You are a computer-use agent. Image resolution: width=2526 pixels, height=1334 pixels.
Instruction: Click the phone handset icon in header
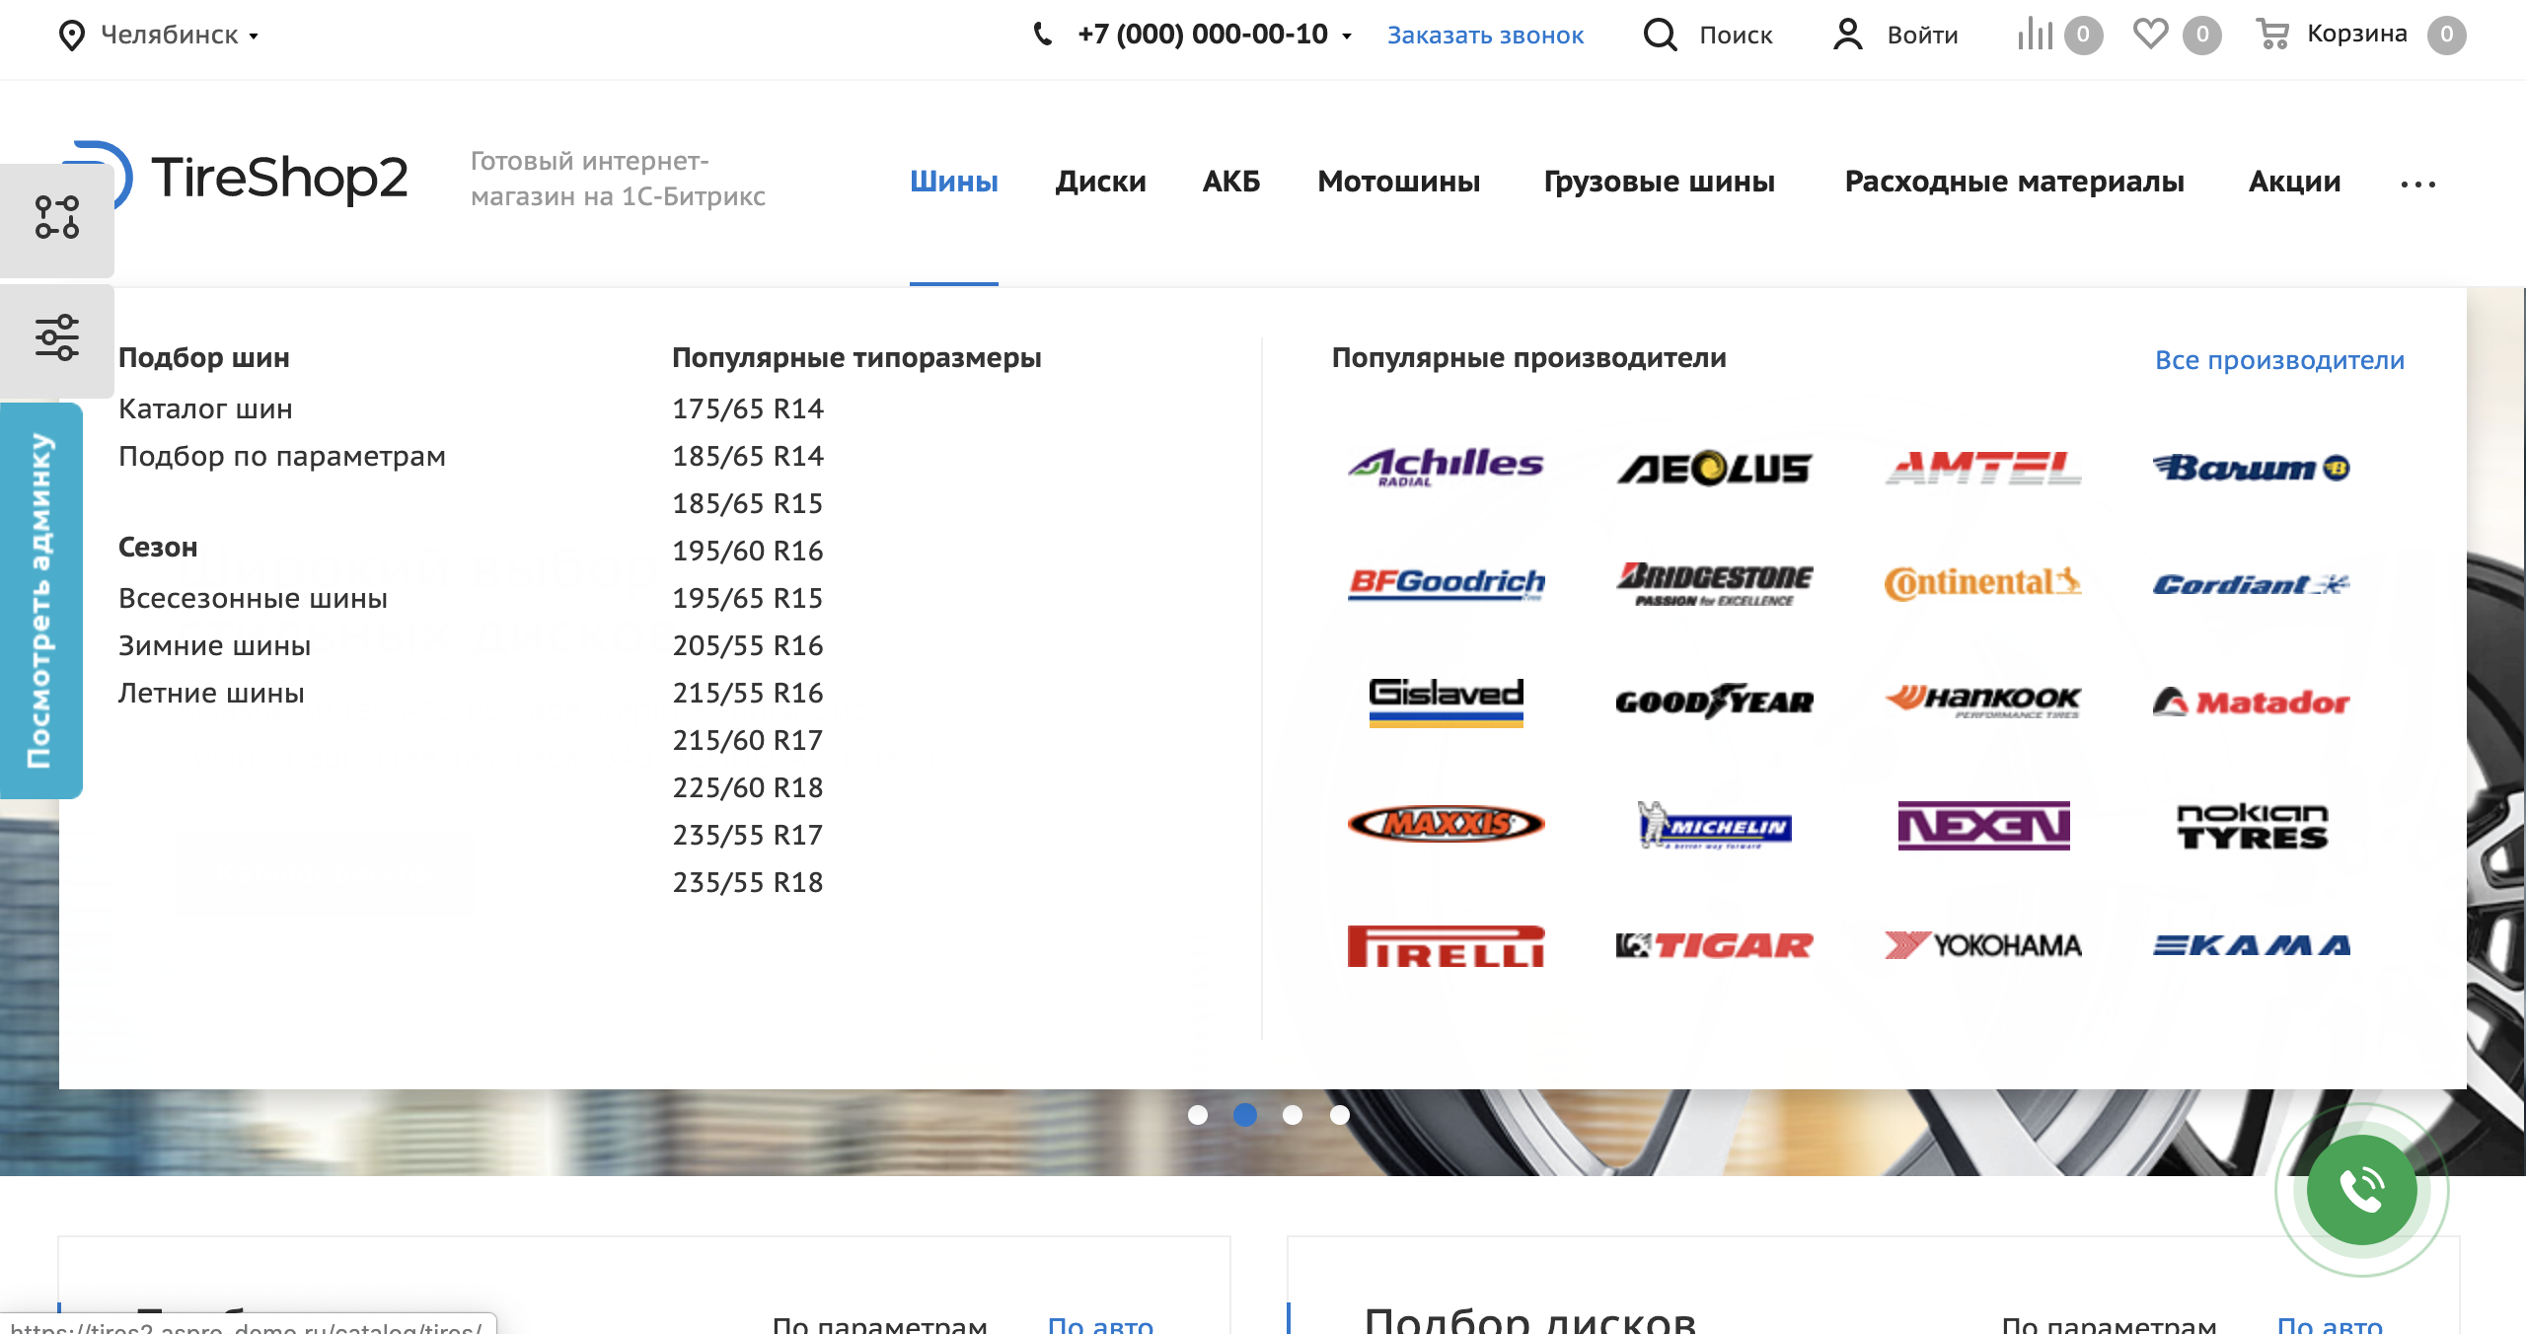pyautogui.click(x=1042, y=35)
